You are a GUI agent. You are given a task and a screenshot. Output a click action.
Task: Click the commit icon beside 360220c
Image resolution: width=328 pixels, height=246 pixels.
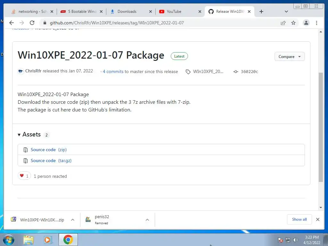point(236,72)
